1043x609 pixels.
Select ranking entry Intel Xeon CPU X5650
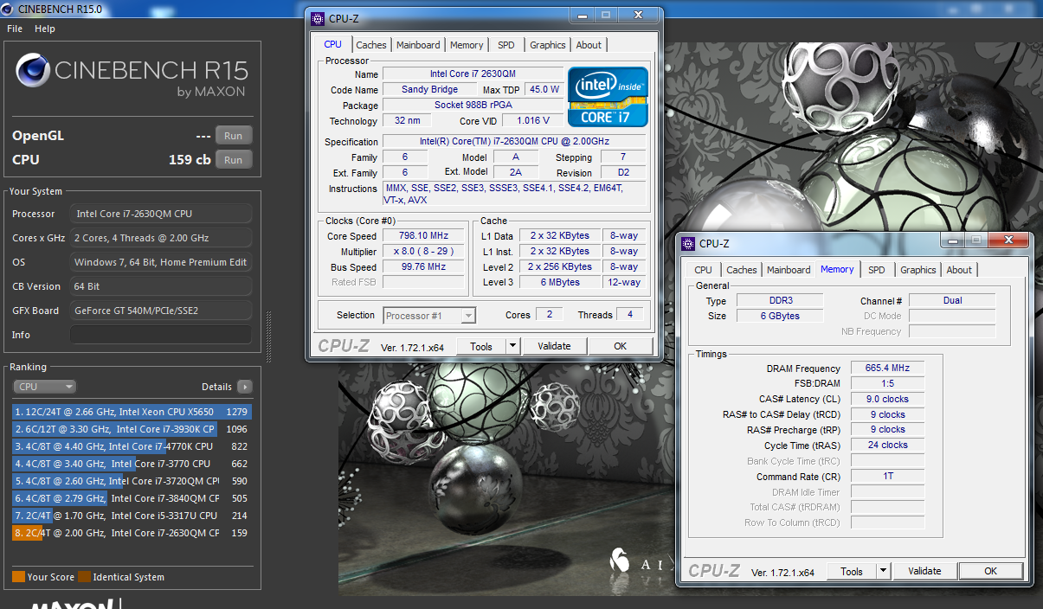coord(132,412)
